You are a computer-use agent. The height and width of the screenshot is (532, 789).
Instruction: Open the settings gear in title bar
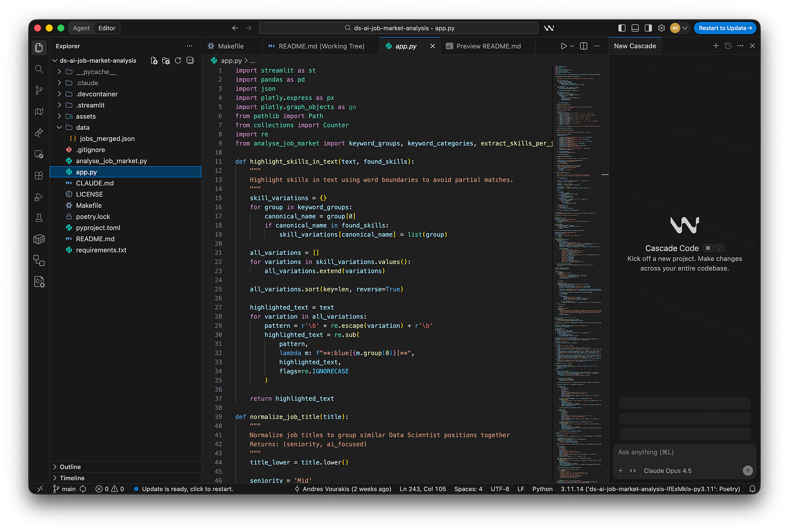point(661,28)
